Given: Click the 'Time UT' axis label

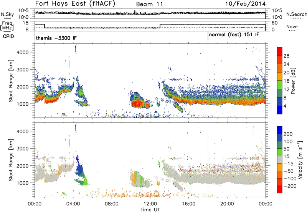Looking at the screenshot, I should point(150,210).
